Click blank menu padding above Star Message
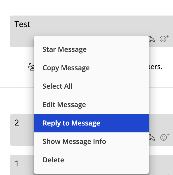 tap(91, 38)
